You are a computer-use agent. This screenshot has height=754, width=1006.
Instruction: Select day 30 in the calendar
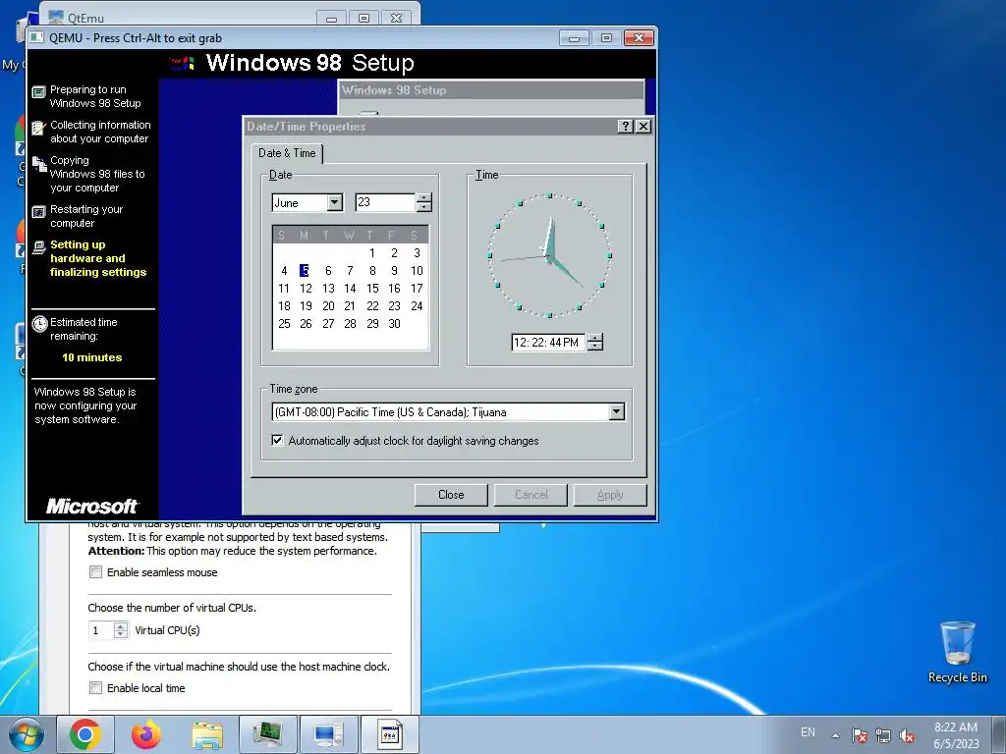394,324
